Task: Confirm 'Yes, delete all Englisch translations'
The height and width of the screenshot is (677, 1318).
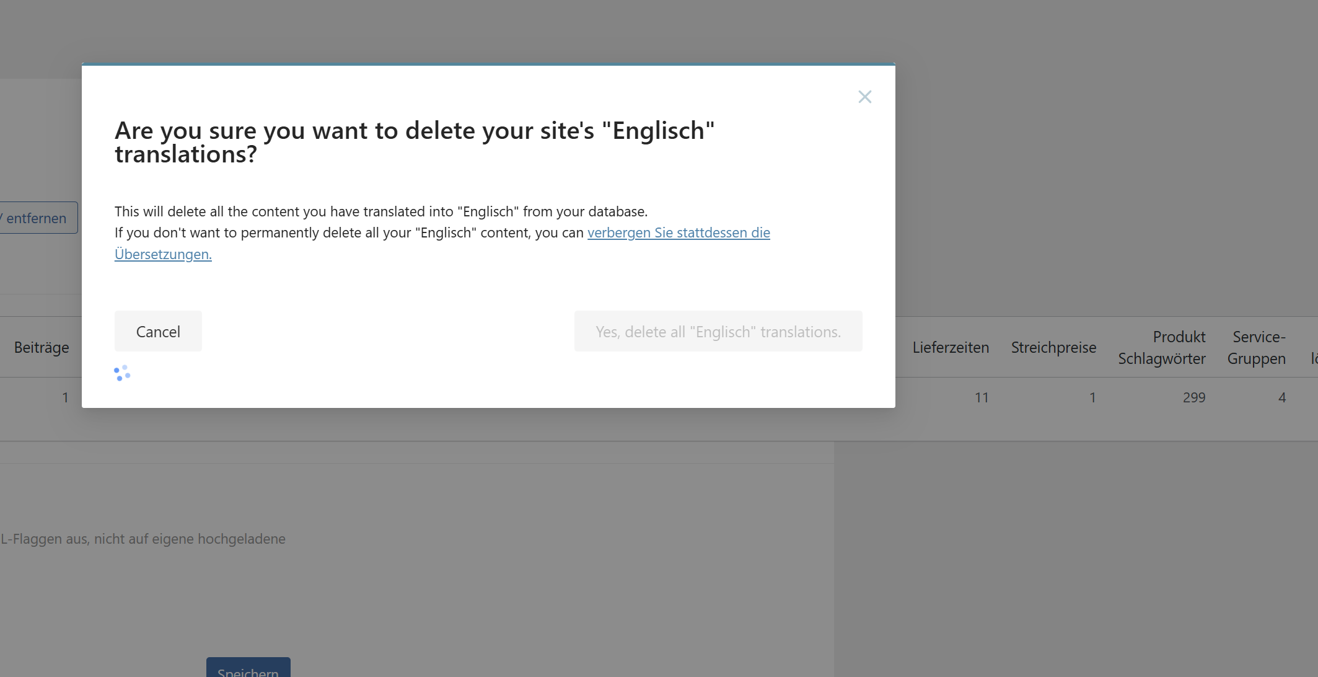Action: [718, 332]
